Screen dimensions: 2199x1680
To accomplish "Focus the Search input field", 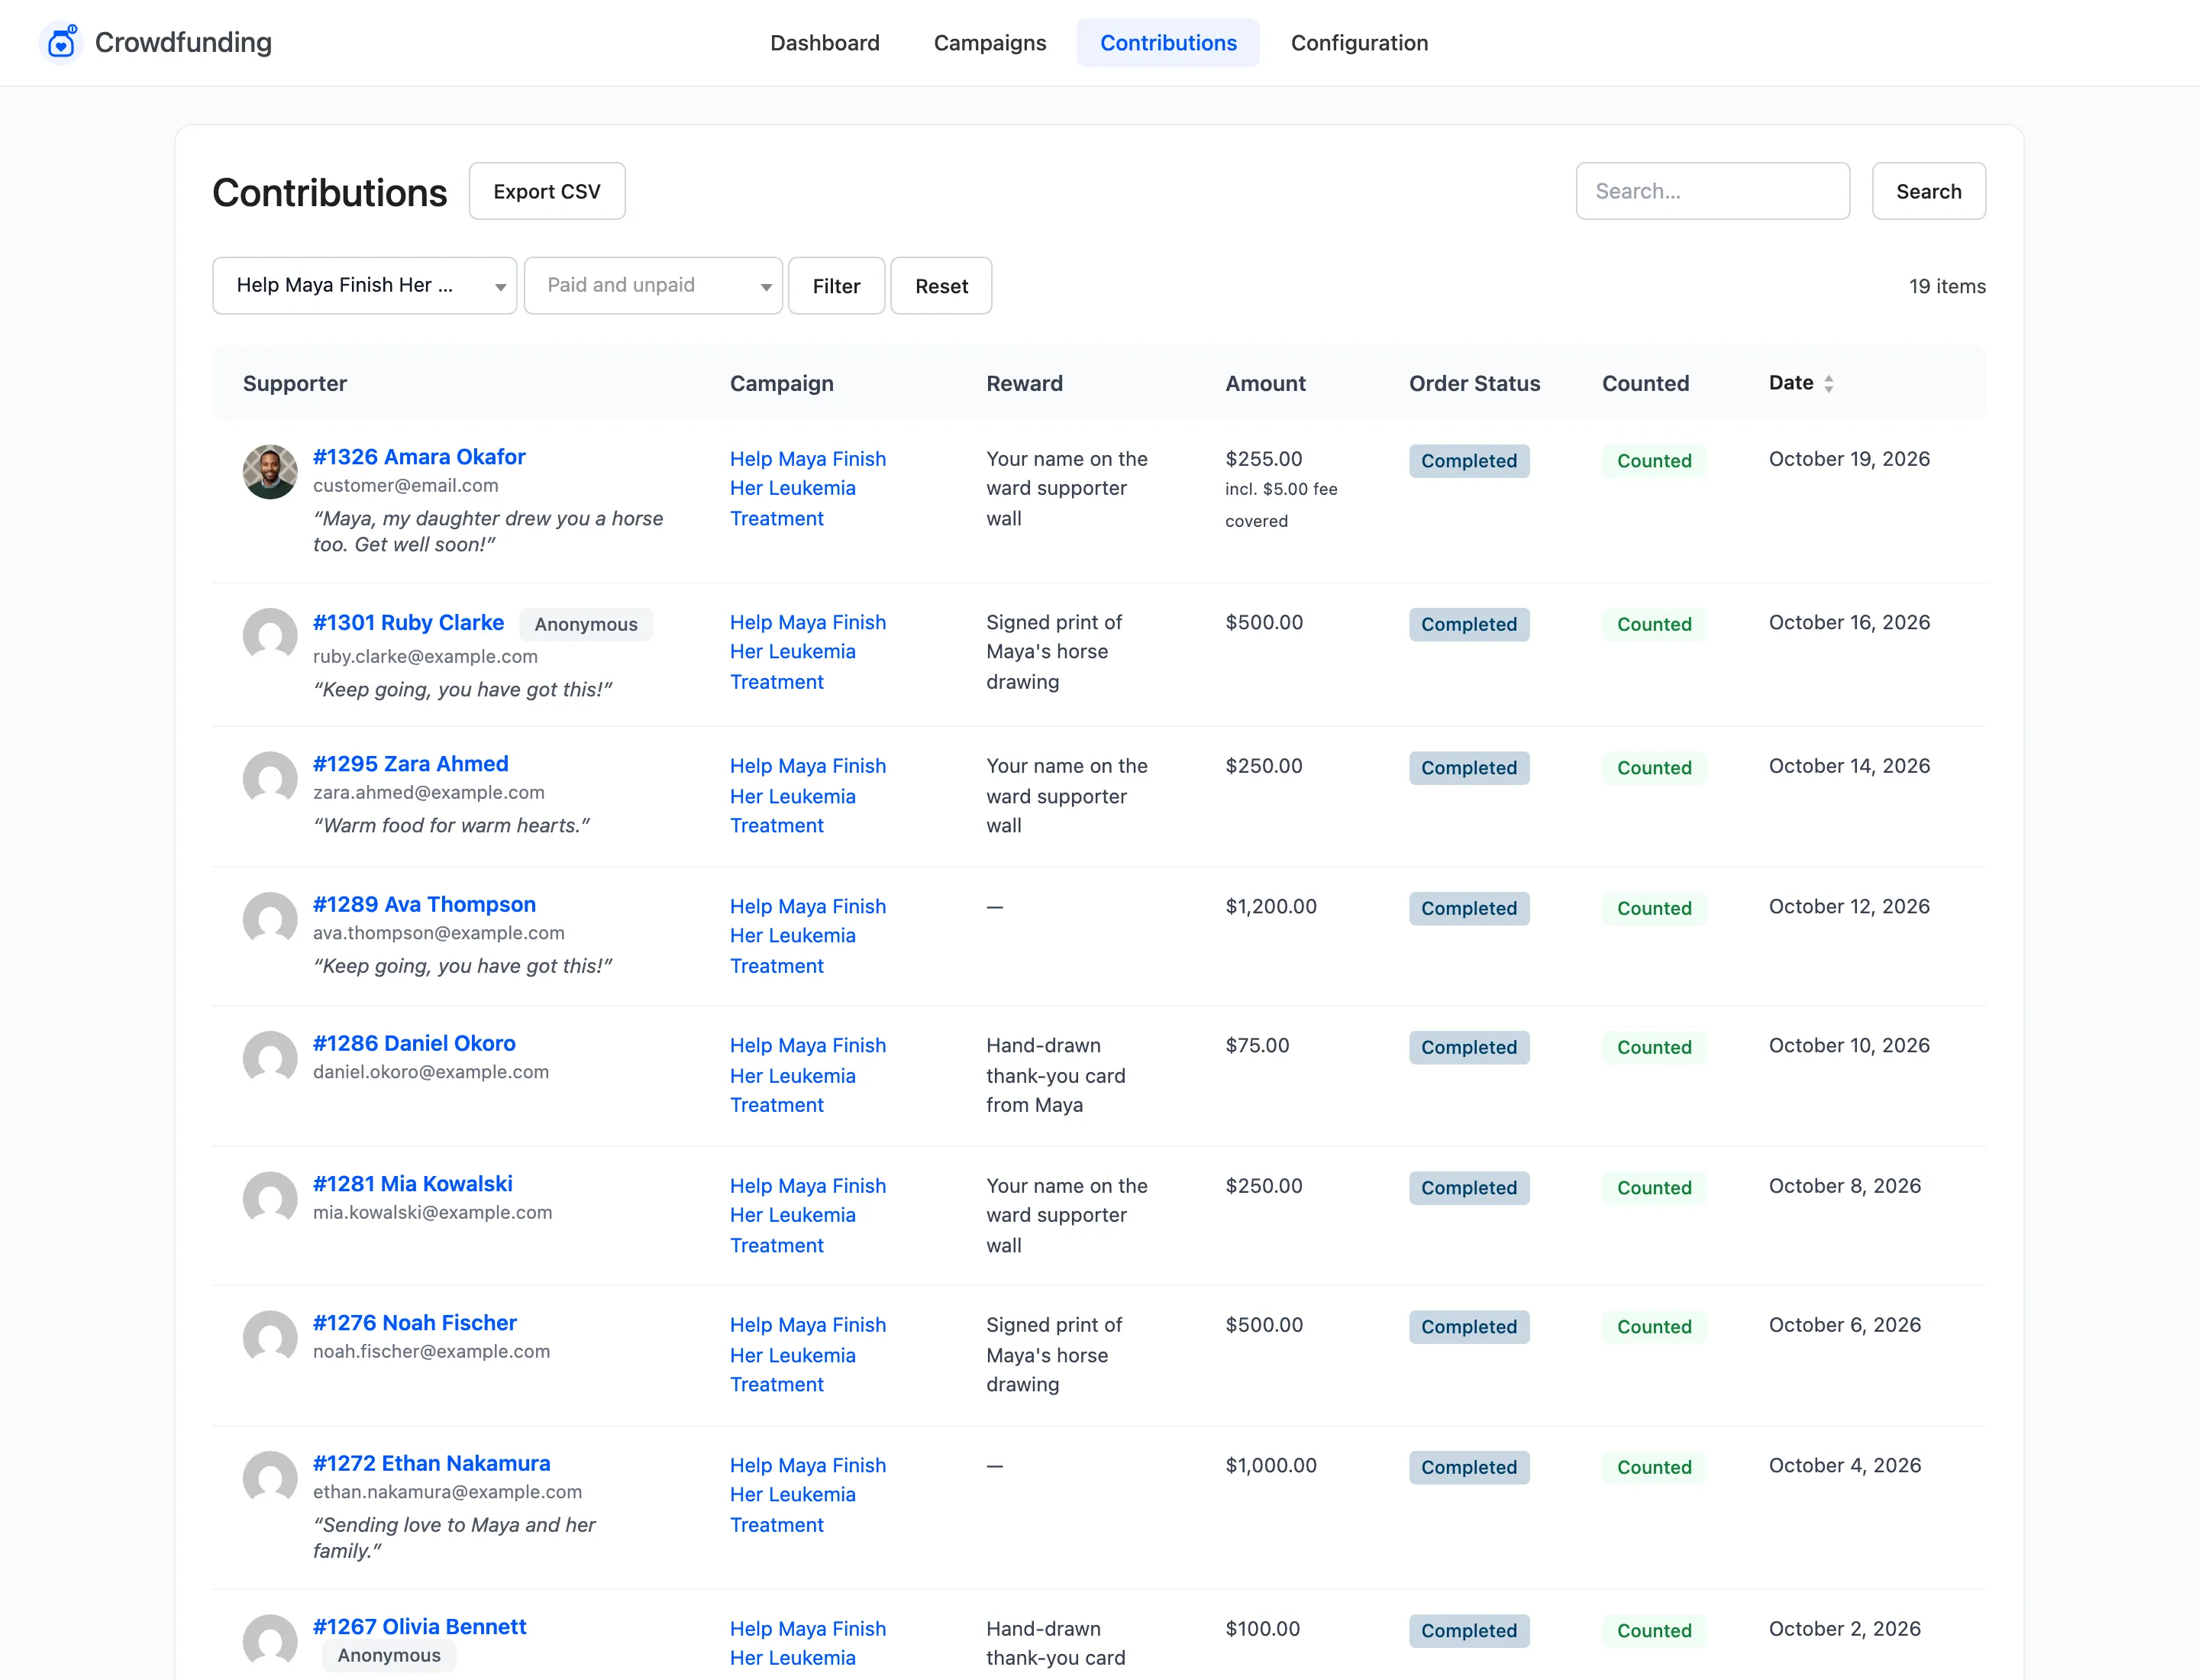I will (x=1712, y=191).
